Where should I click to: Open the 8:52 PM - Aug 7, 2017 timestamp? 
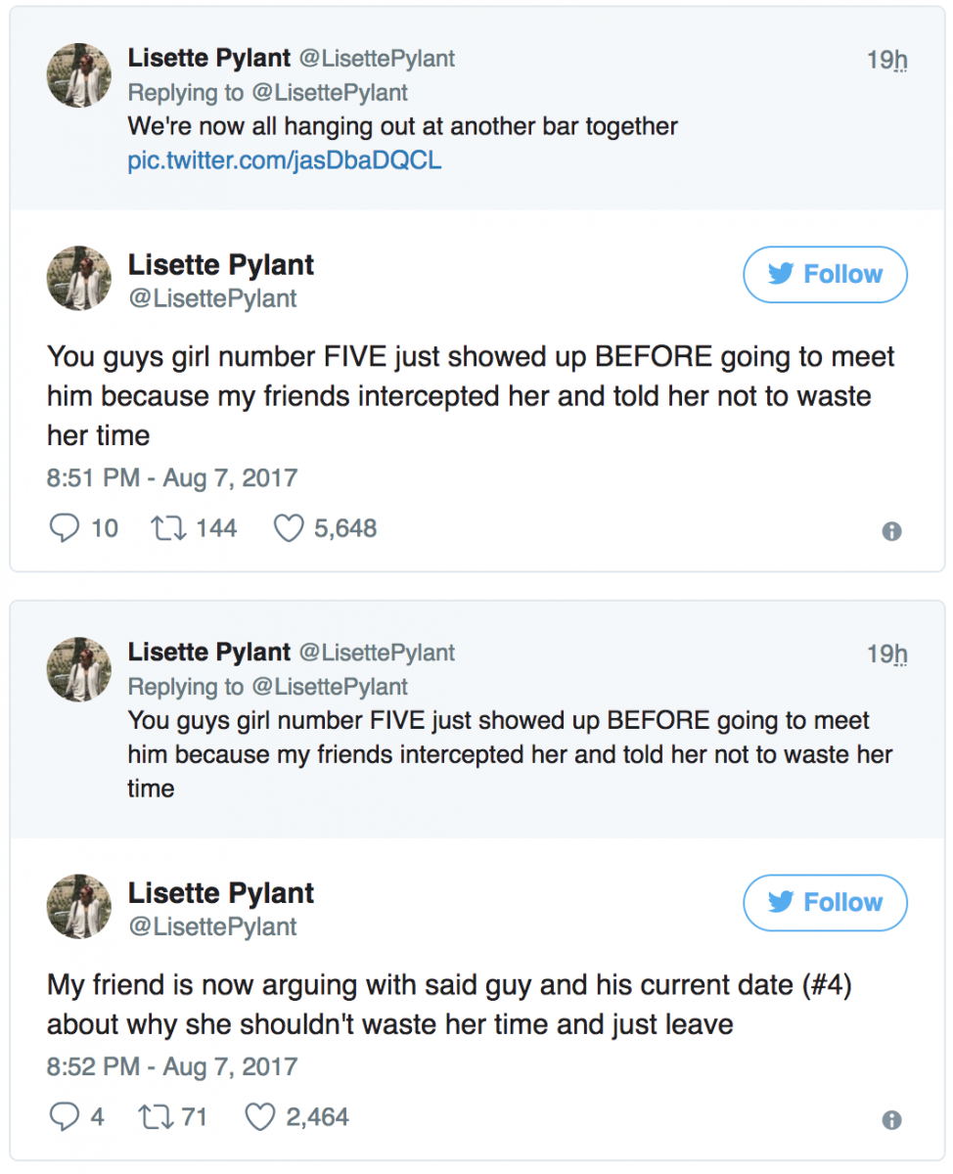(x=172, y=1066)
